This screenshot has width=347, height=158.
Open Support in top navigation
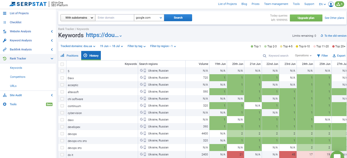309,4
